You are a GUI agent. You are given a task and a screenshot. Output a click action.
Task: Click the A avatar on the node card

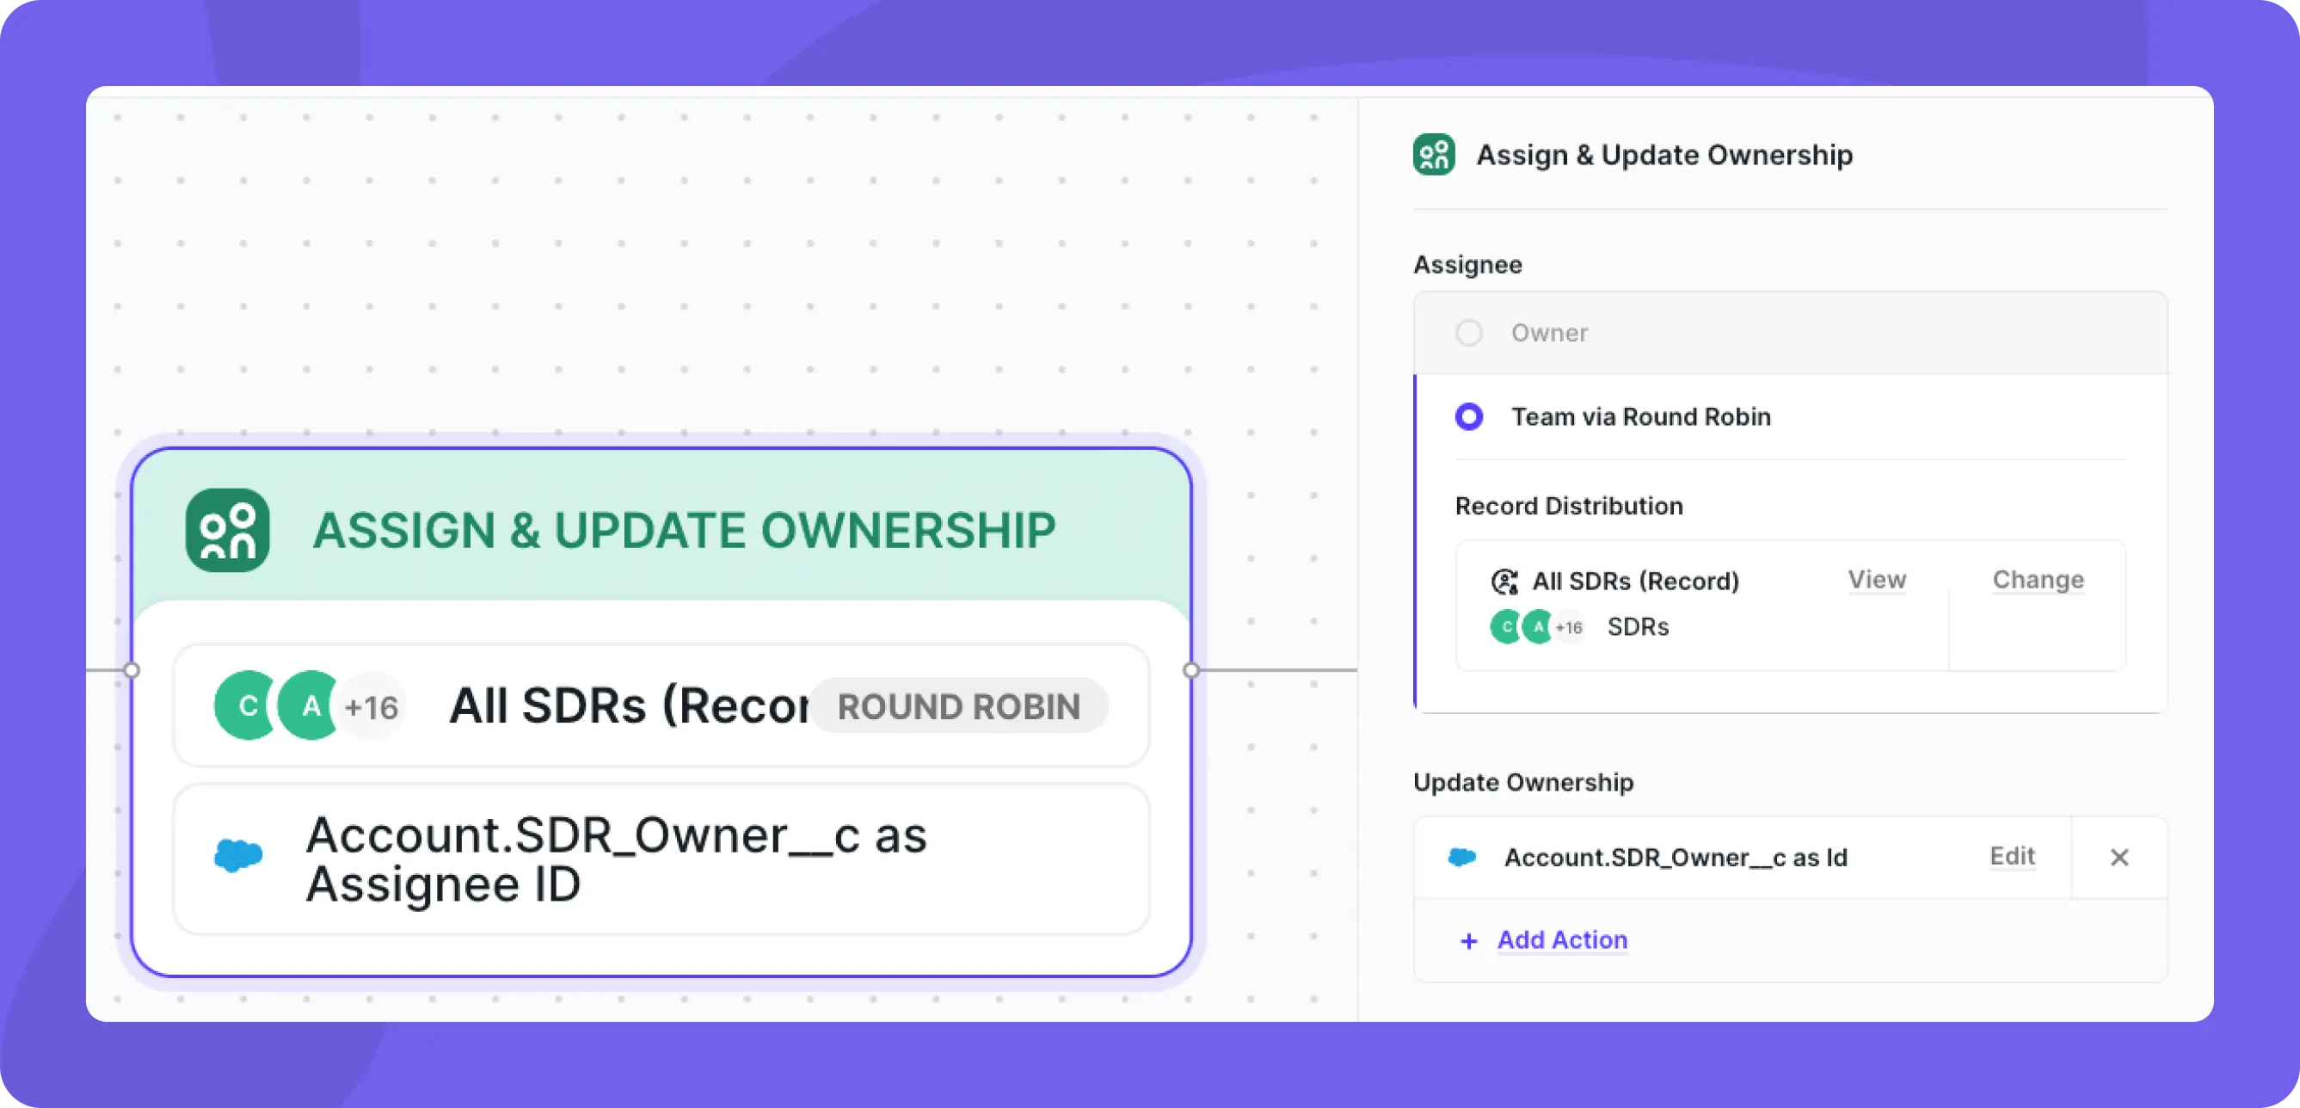point(310,705)
